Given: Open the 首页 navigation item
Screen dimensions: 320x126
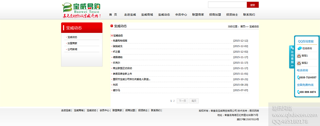Looking at the screenshot, I should point(113,15).
